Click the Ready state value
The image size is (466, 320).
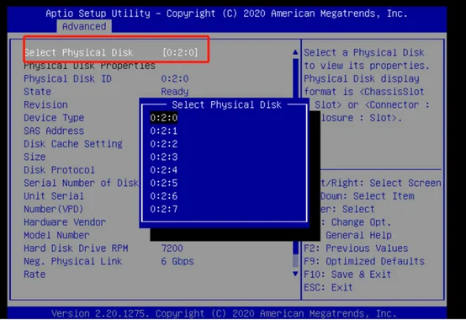click(x=175, y=92)
